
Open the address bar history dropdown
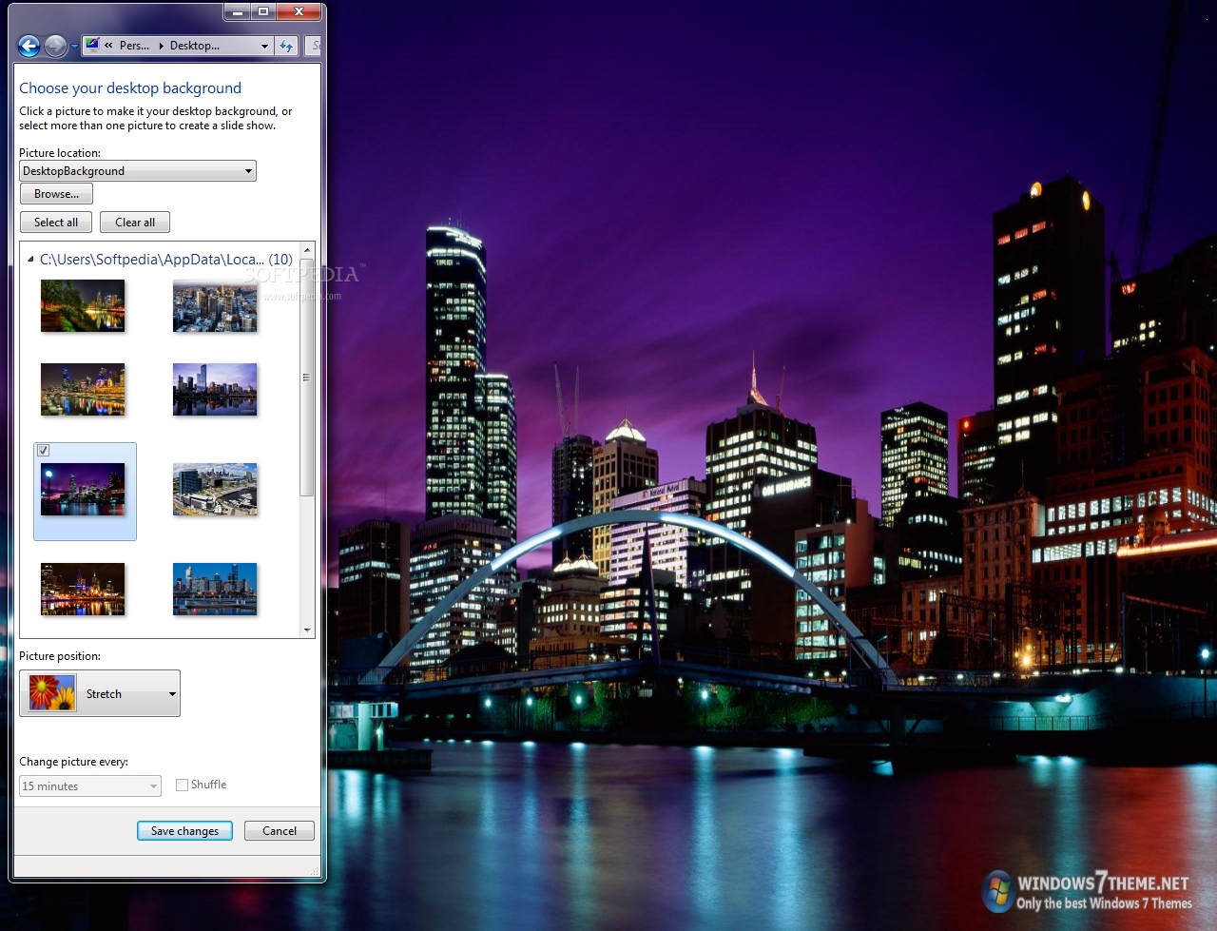tap(264, 46)
